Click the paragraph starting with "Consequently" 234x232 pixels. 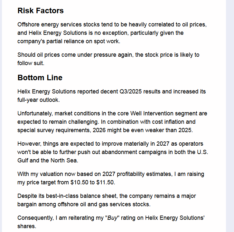click(x=111, y=222)
